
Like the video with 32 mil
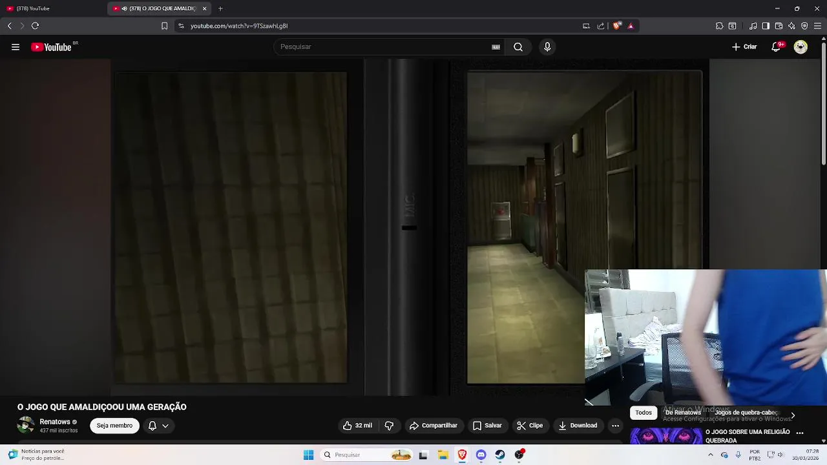(357, 426)
